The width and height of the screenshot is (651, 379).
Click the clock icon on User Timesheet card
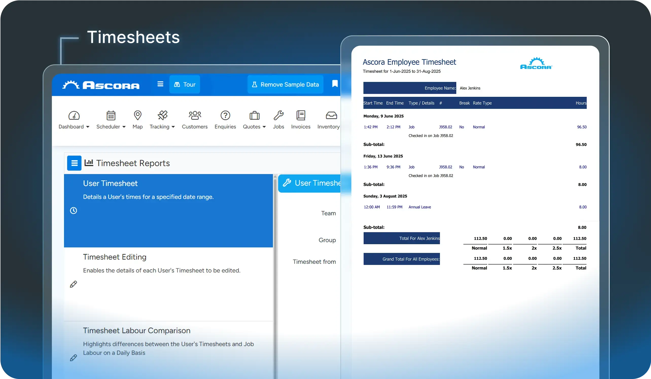tap(74, 211)
